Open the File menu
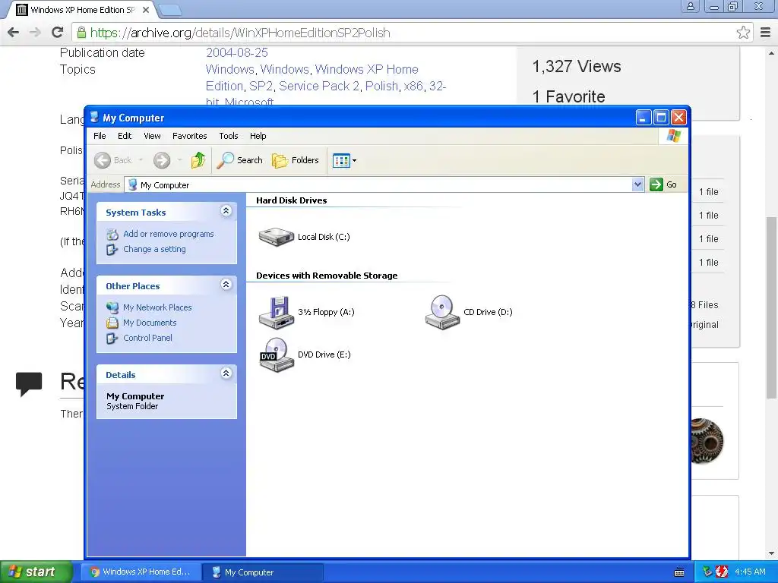 [100, 136]
